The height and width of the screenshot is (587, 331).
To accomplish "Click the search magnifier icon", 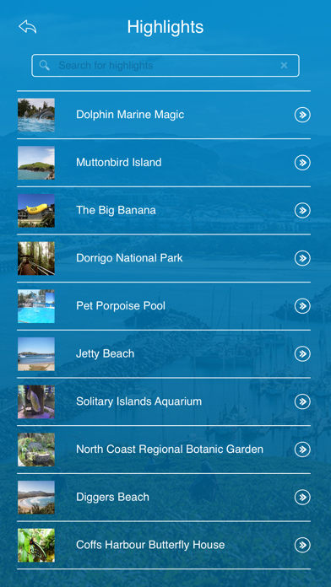I will pyautogui.click(x=44, y=65).
